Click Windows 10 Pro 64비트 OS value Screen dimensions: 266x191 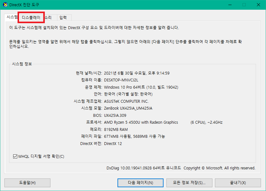point(141,87)
